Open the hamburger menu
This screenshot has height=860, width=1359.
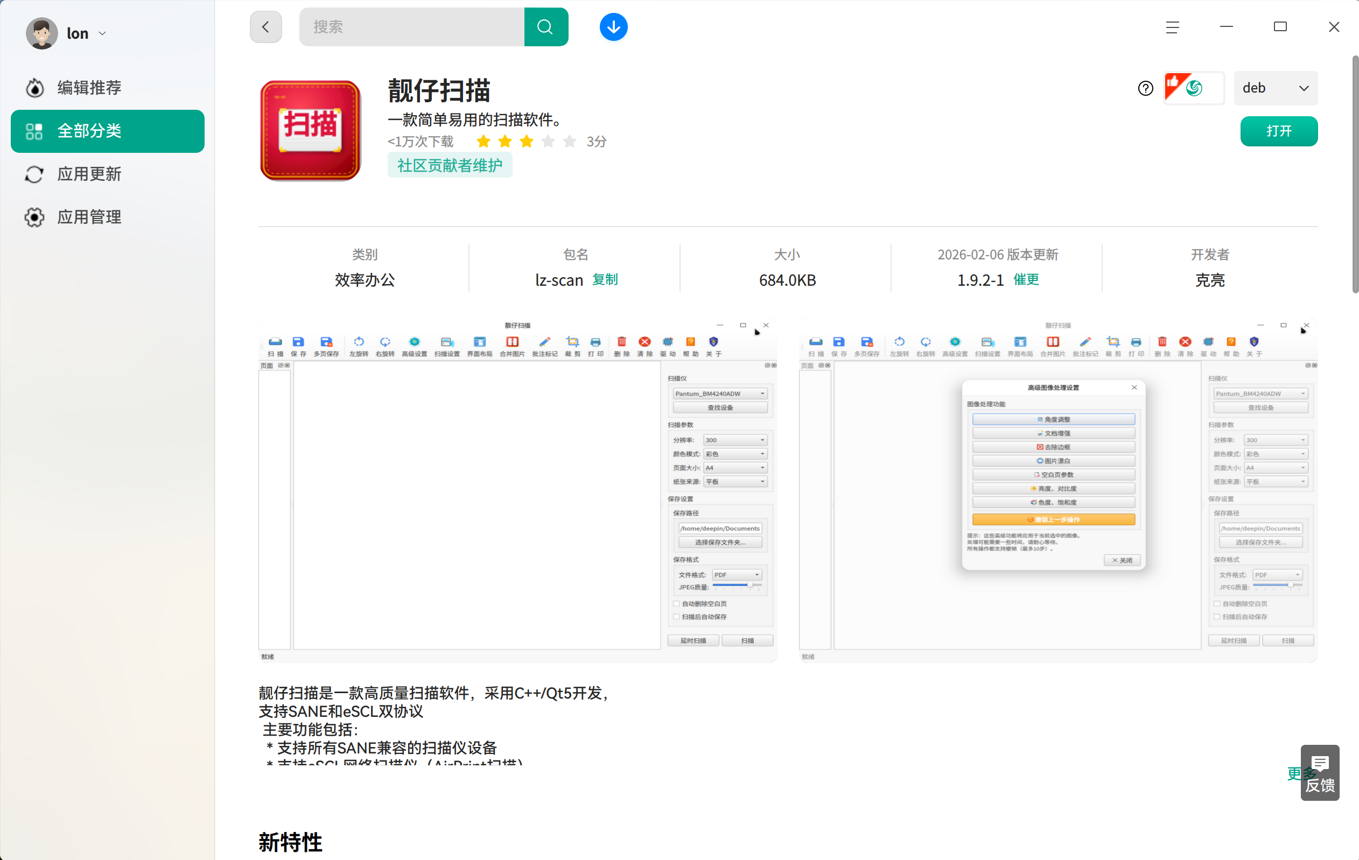pos(1173,26)
